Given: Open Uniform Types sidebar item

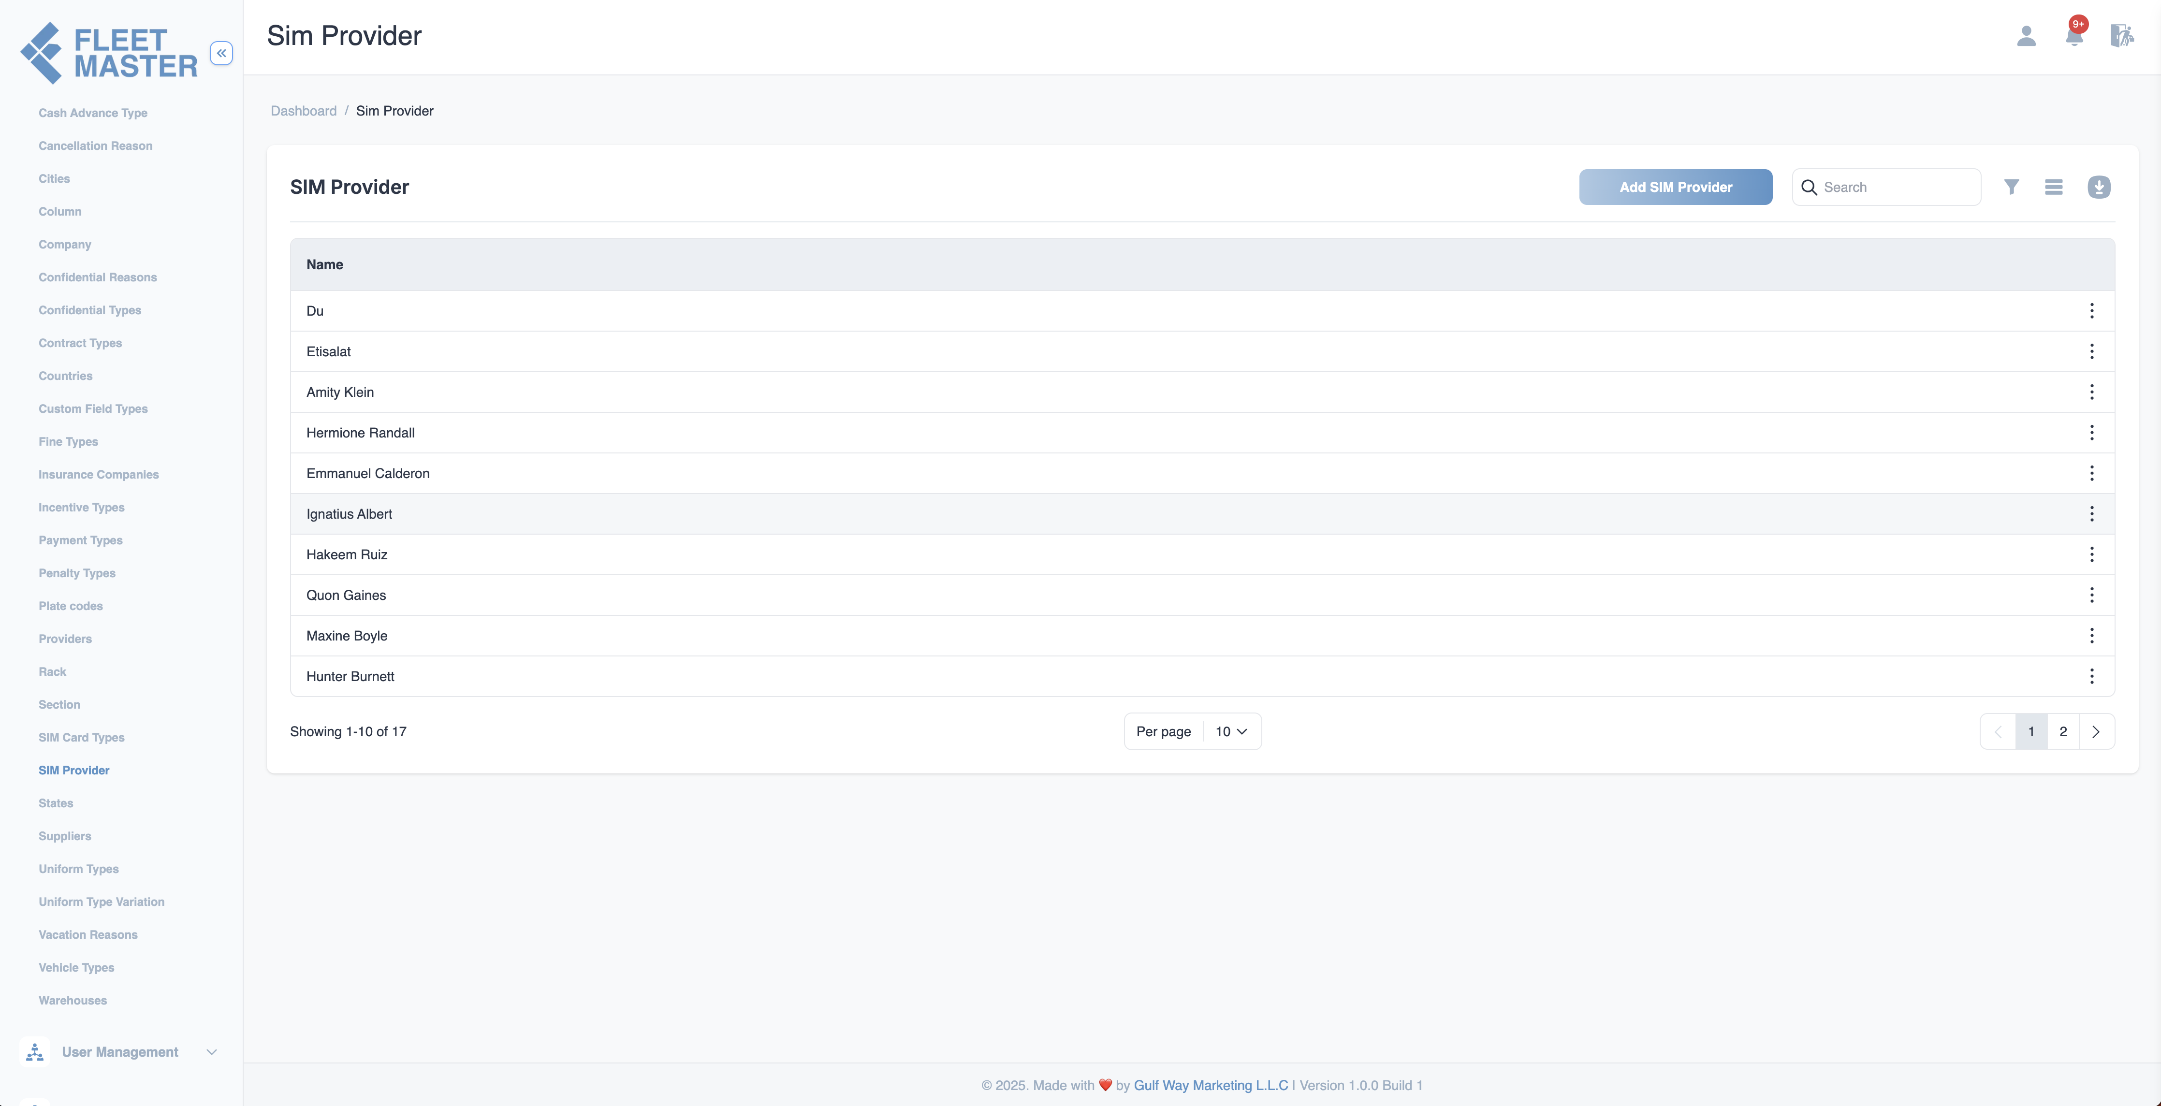Looking at the screenshot, I should 79,869.
